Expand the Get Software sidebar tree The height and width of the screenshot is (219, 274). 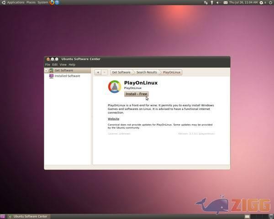pyautogui.click(x=46, y=71)
